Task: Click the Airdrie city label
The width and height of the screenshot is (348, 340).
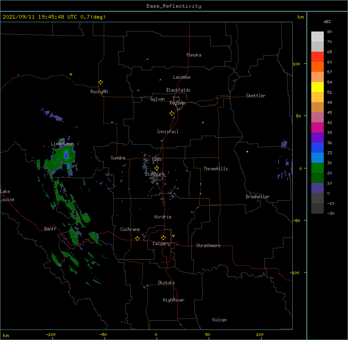Action: coord(163,217)
